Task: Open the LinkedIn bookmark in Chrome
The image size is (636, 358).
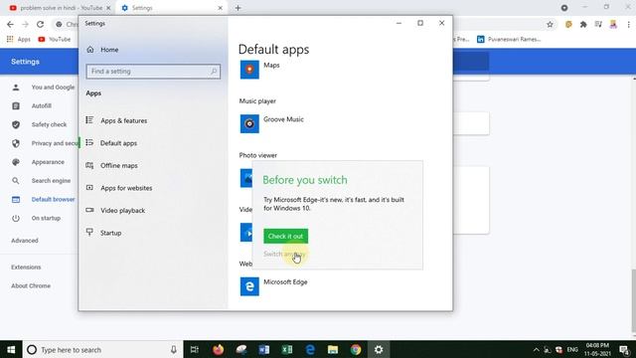Action: pos(509,40)
